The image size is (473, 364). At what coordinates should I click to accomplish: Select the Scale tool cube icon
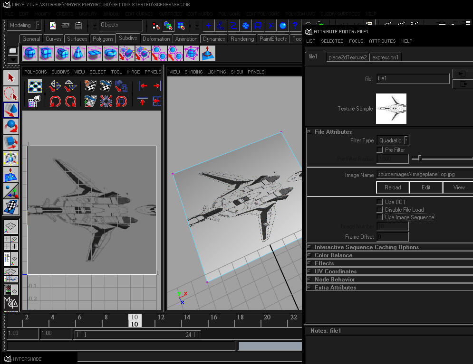pos(11,142)
